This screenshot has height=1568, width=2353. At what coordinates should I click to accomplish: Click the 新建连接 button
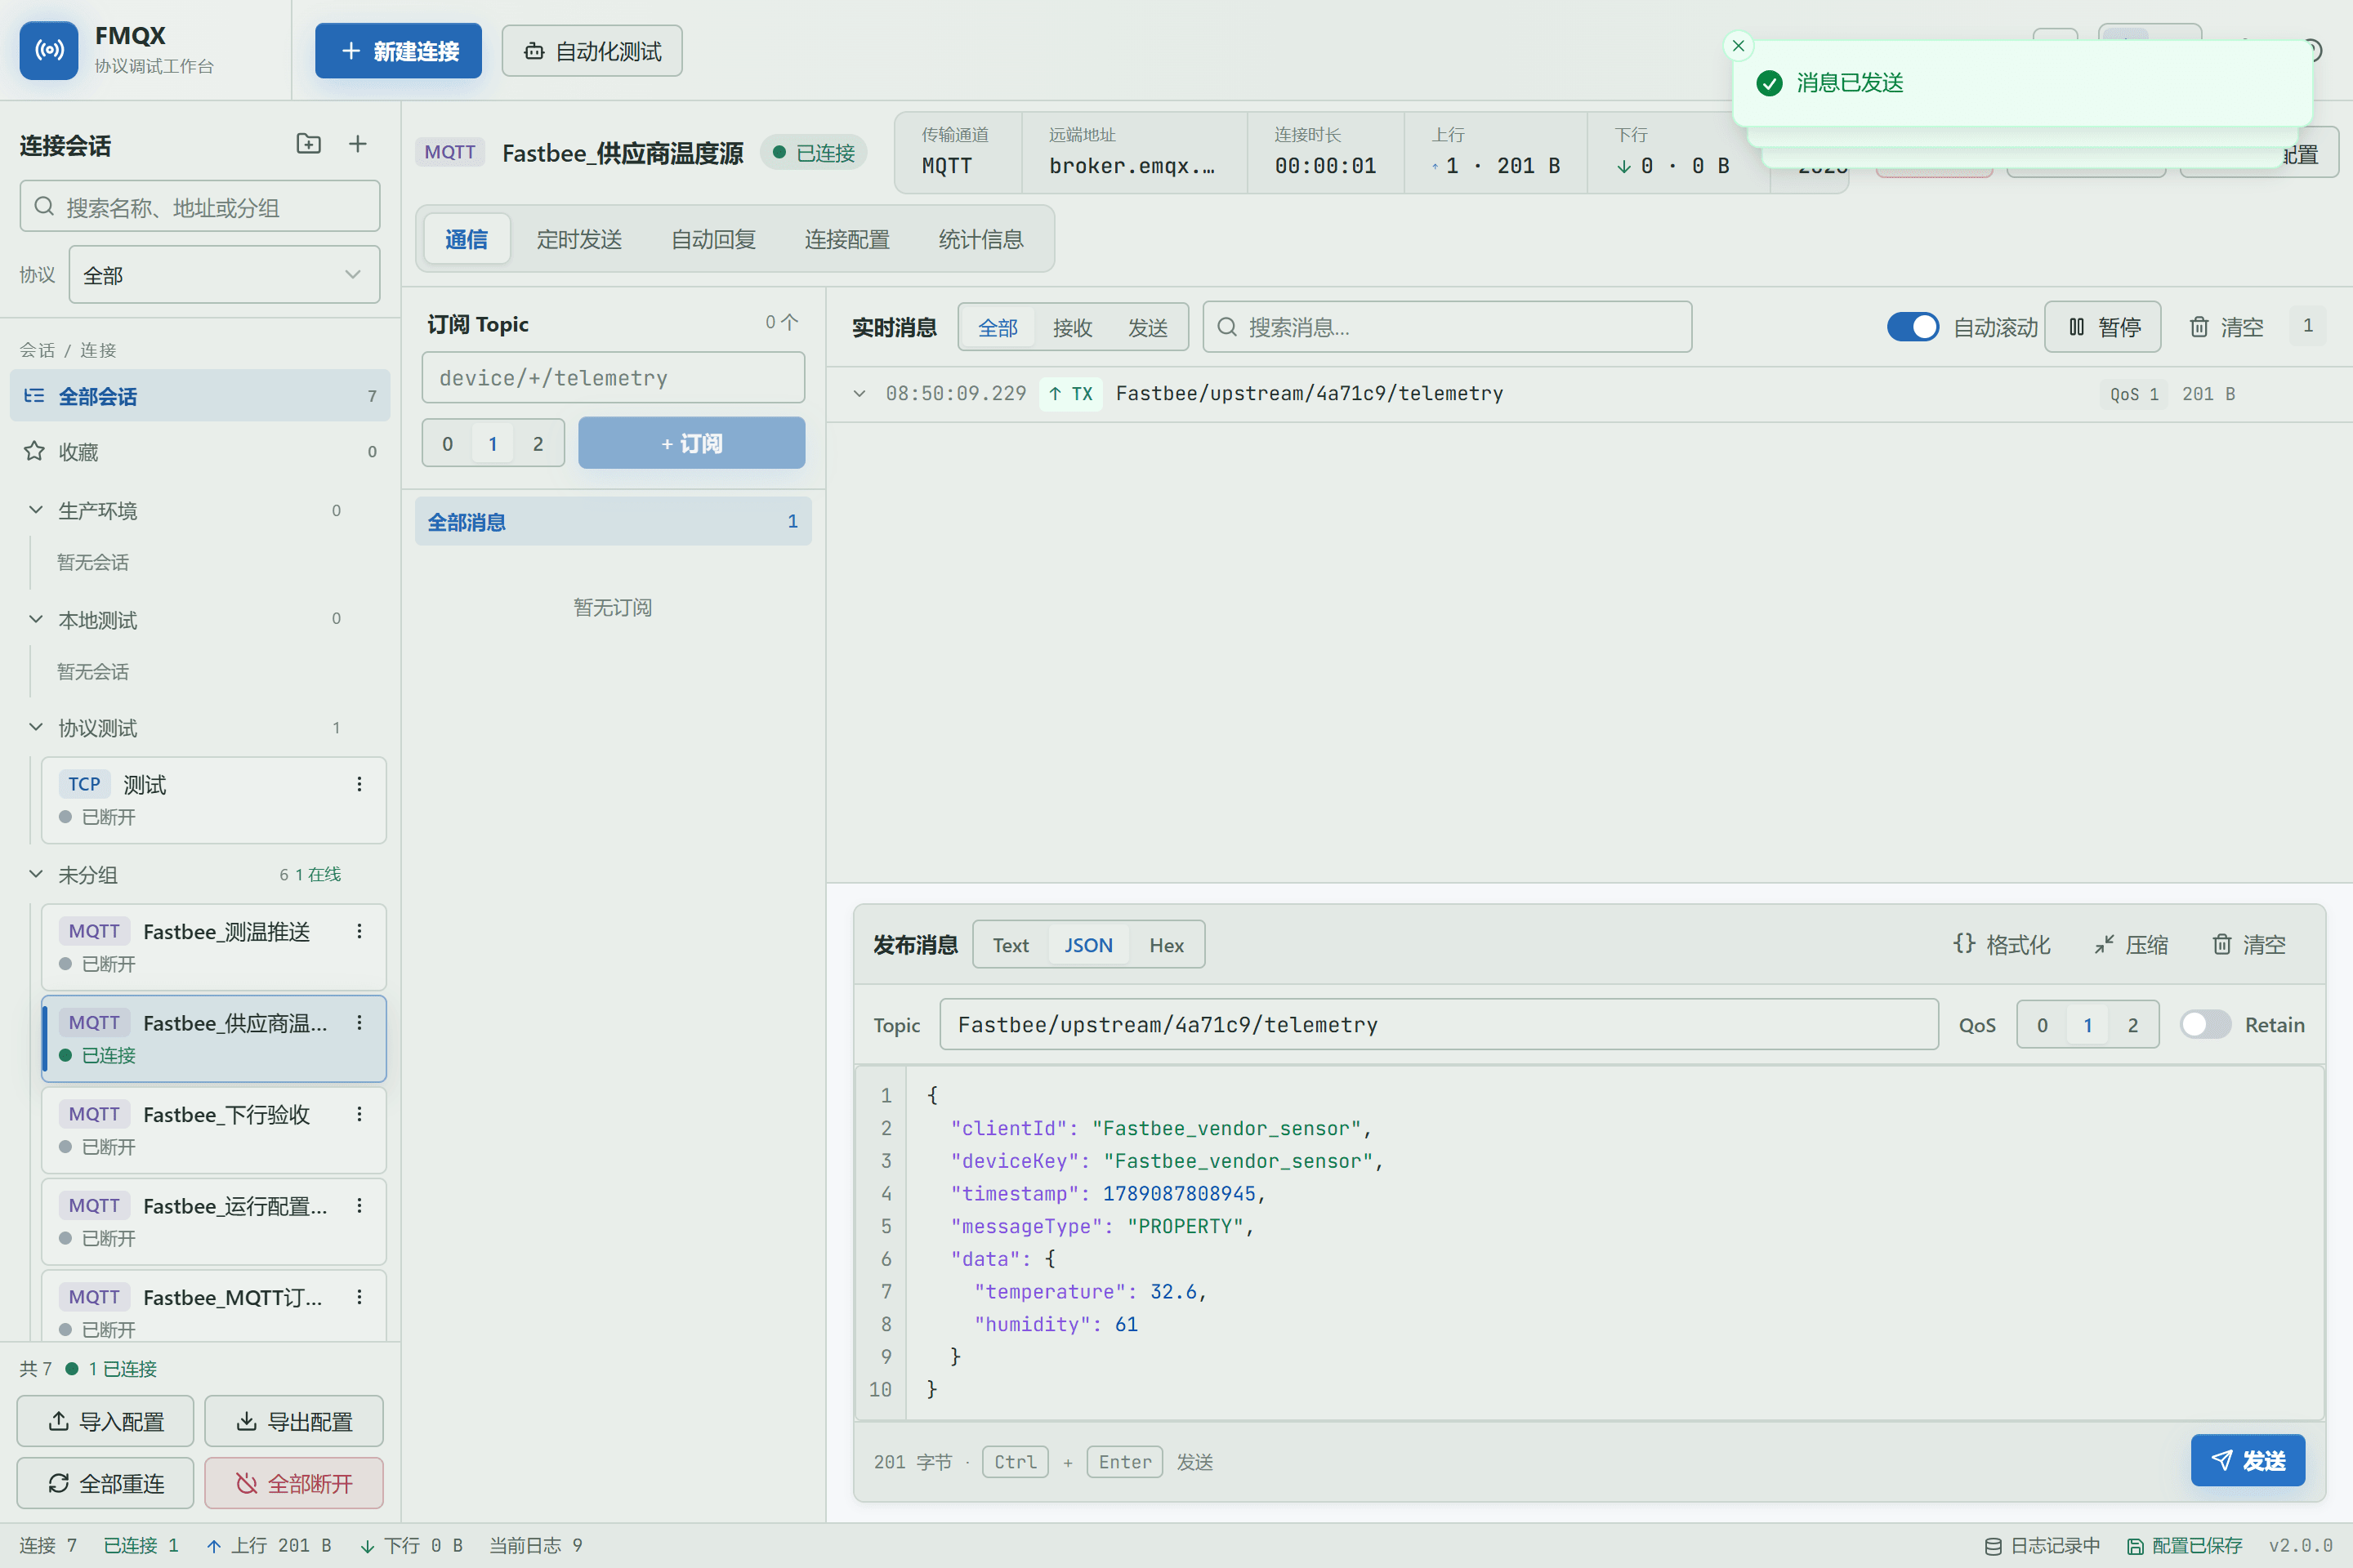click(398, 51)
